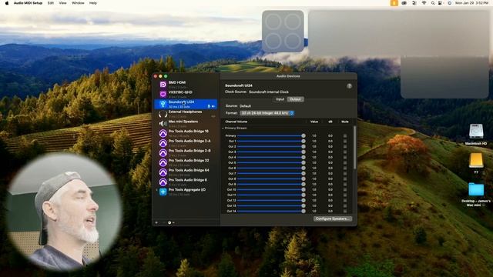Click the Configure Speakers button
Image resolution: width=493 pixels, height=277 pixels.
coord(333,219)
